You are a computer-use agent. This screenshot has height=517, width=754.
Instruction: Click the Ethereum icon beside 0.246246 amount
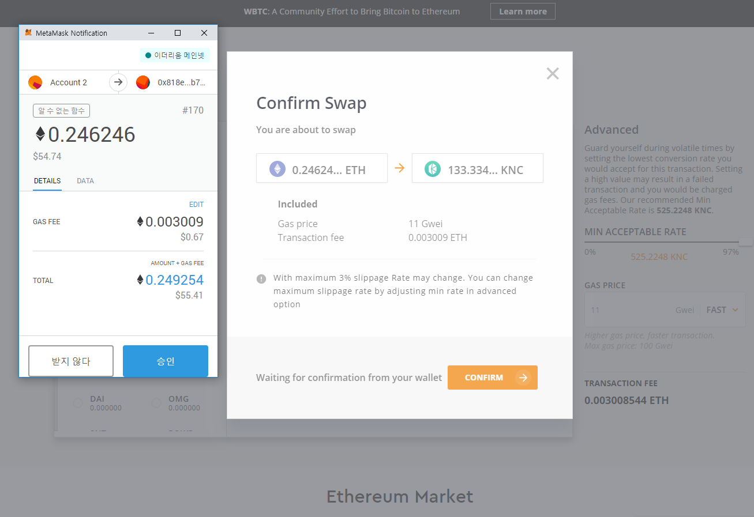point(40,134)
